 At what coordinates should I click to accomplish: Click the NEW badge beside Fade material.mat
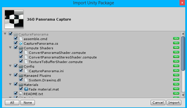176,89
